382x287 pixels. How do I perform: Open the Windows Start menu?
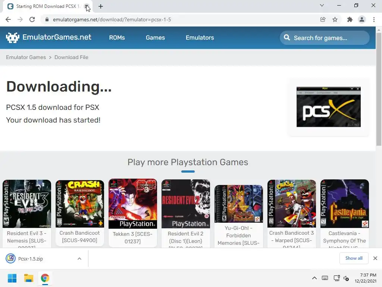coord(12,278)
